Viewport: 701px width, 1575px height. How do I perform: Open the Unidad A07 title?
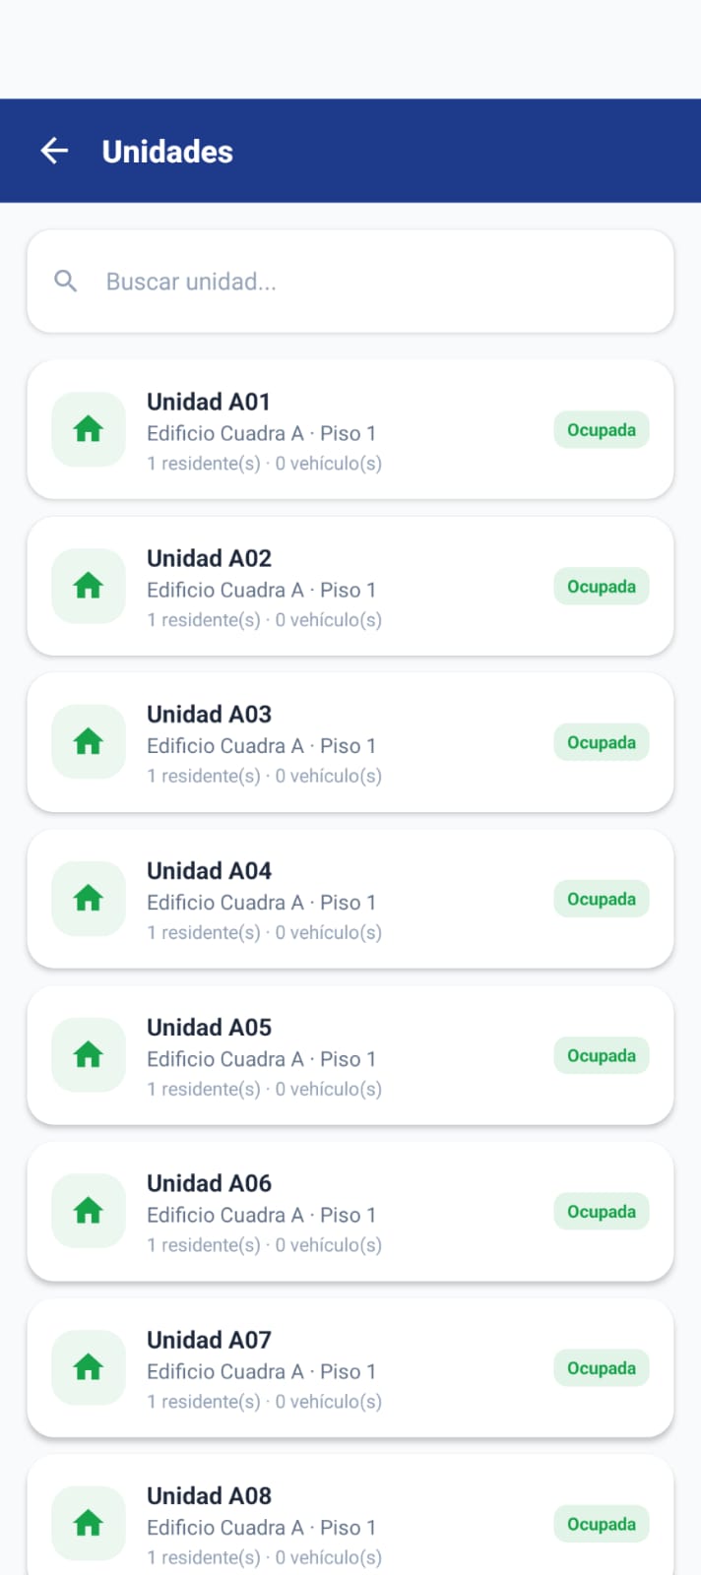210,1340
